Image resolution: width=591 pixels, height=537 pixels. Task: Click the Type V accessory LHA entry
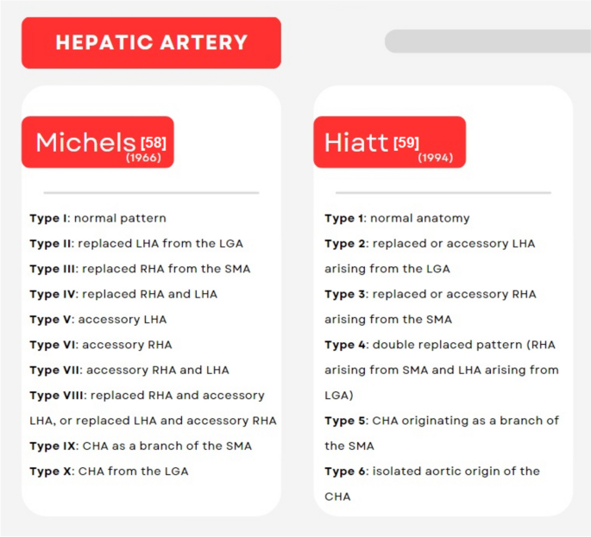[97, 319]
